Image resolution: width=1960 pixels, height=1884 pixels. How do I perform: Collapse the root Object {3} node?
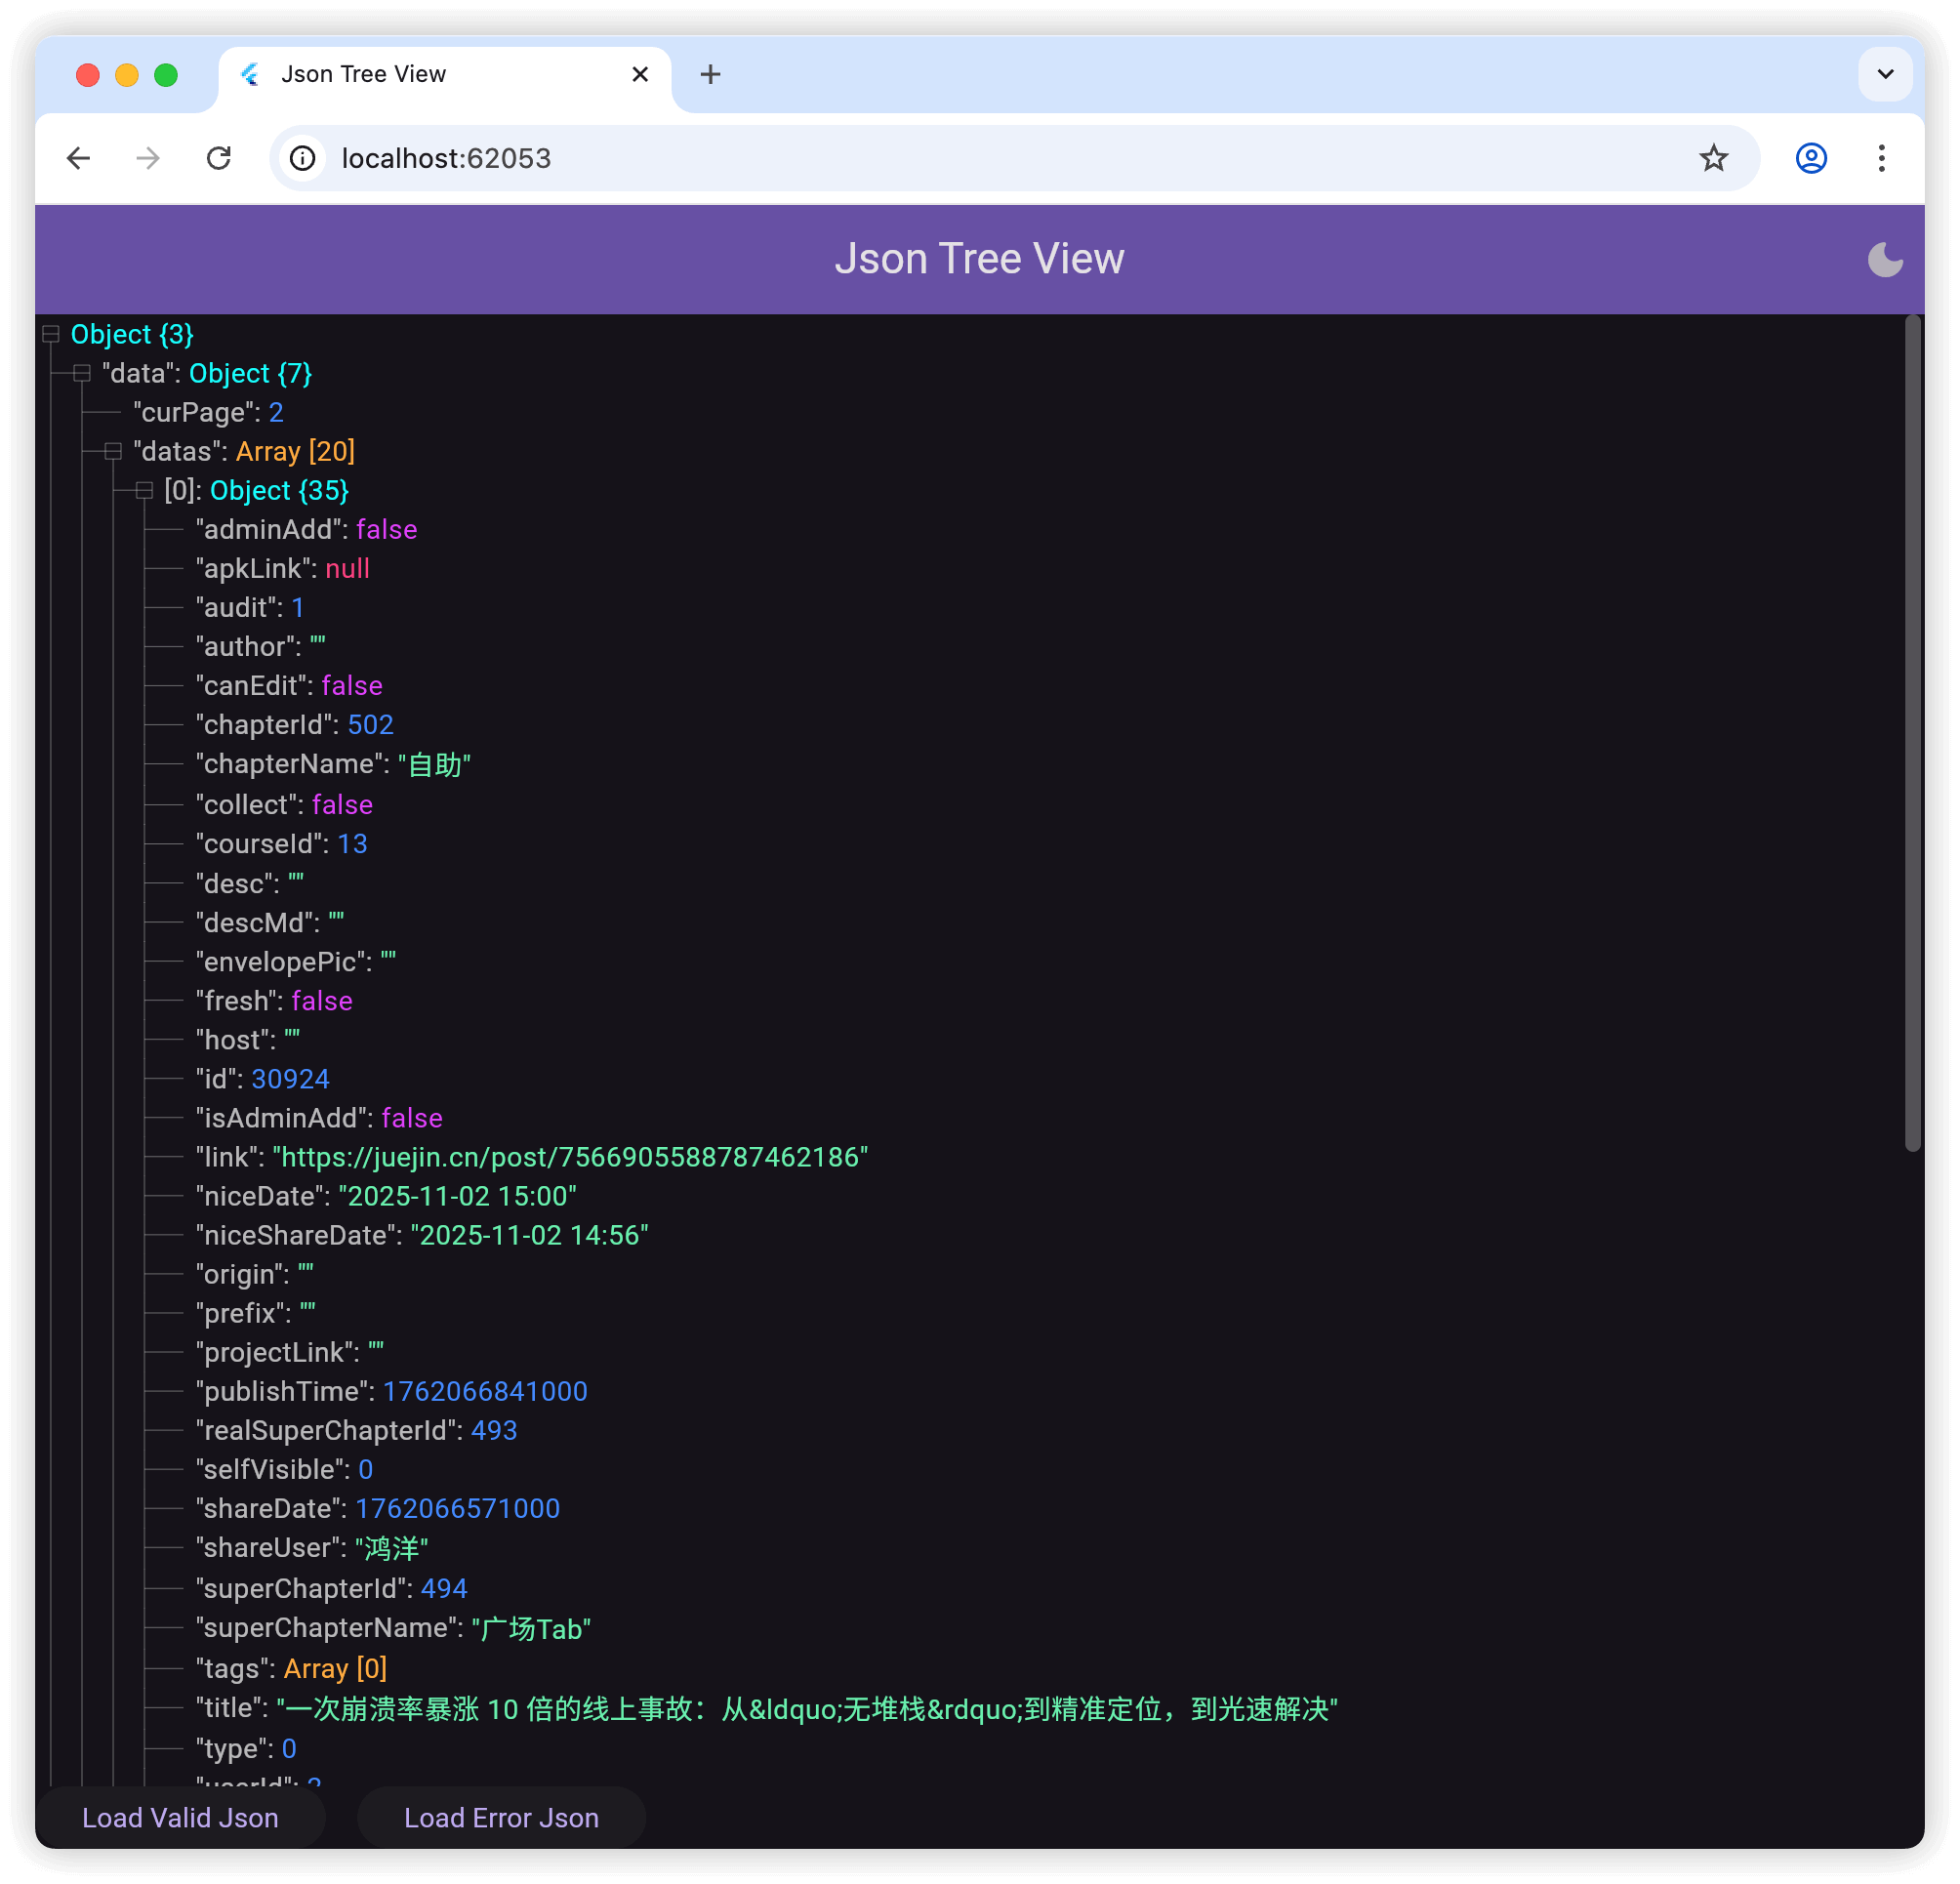[51, 334]
